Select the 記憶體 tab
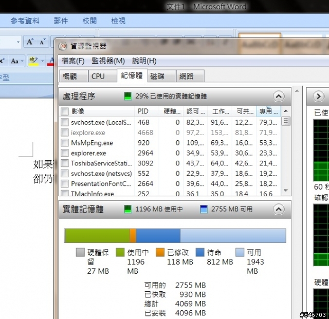The height and width of the screenshot is (319, 329). coord(132,76)
